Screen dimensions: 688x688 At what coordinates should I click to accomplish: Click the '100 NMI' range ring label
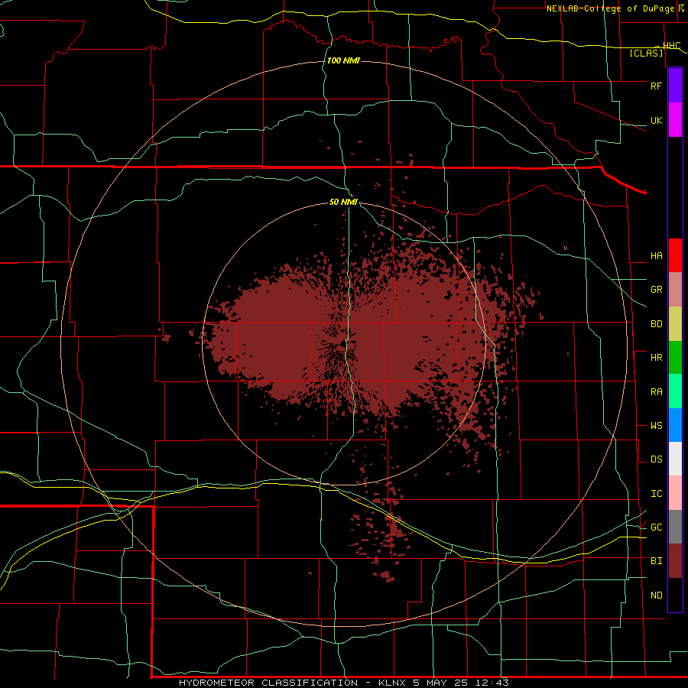343,60
